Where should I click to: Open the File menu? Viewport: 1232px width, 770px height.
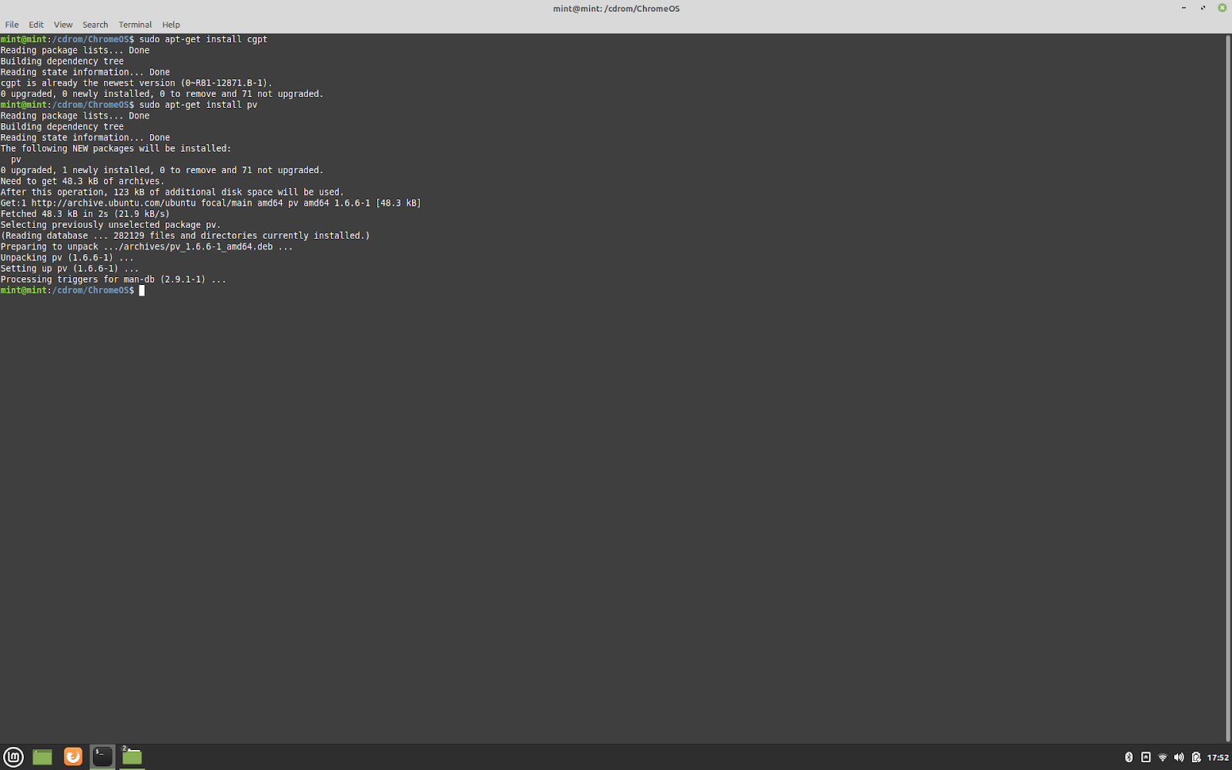tap(12, 25)
